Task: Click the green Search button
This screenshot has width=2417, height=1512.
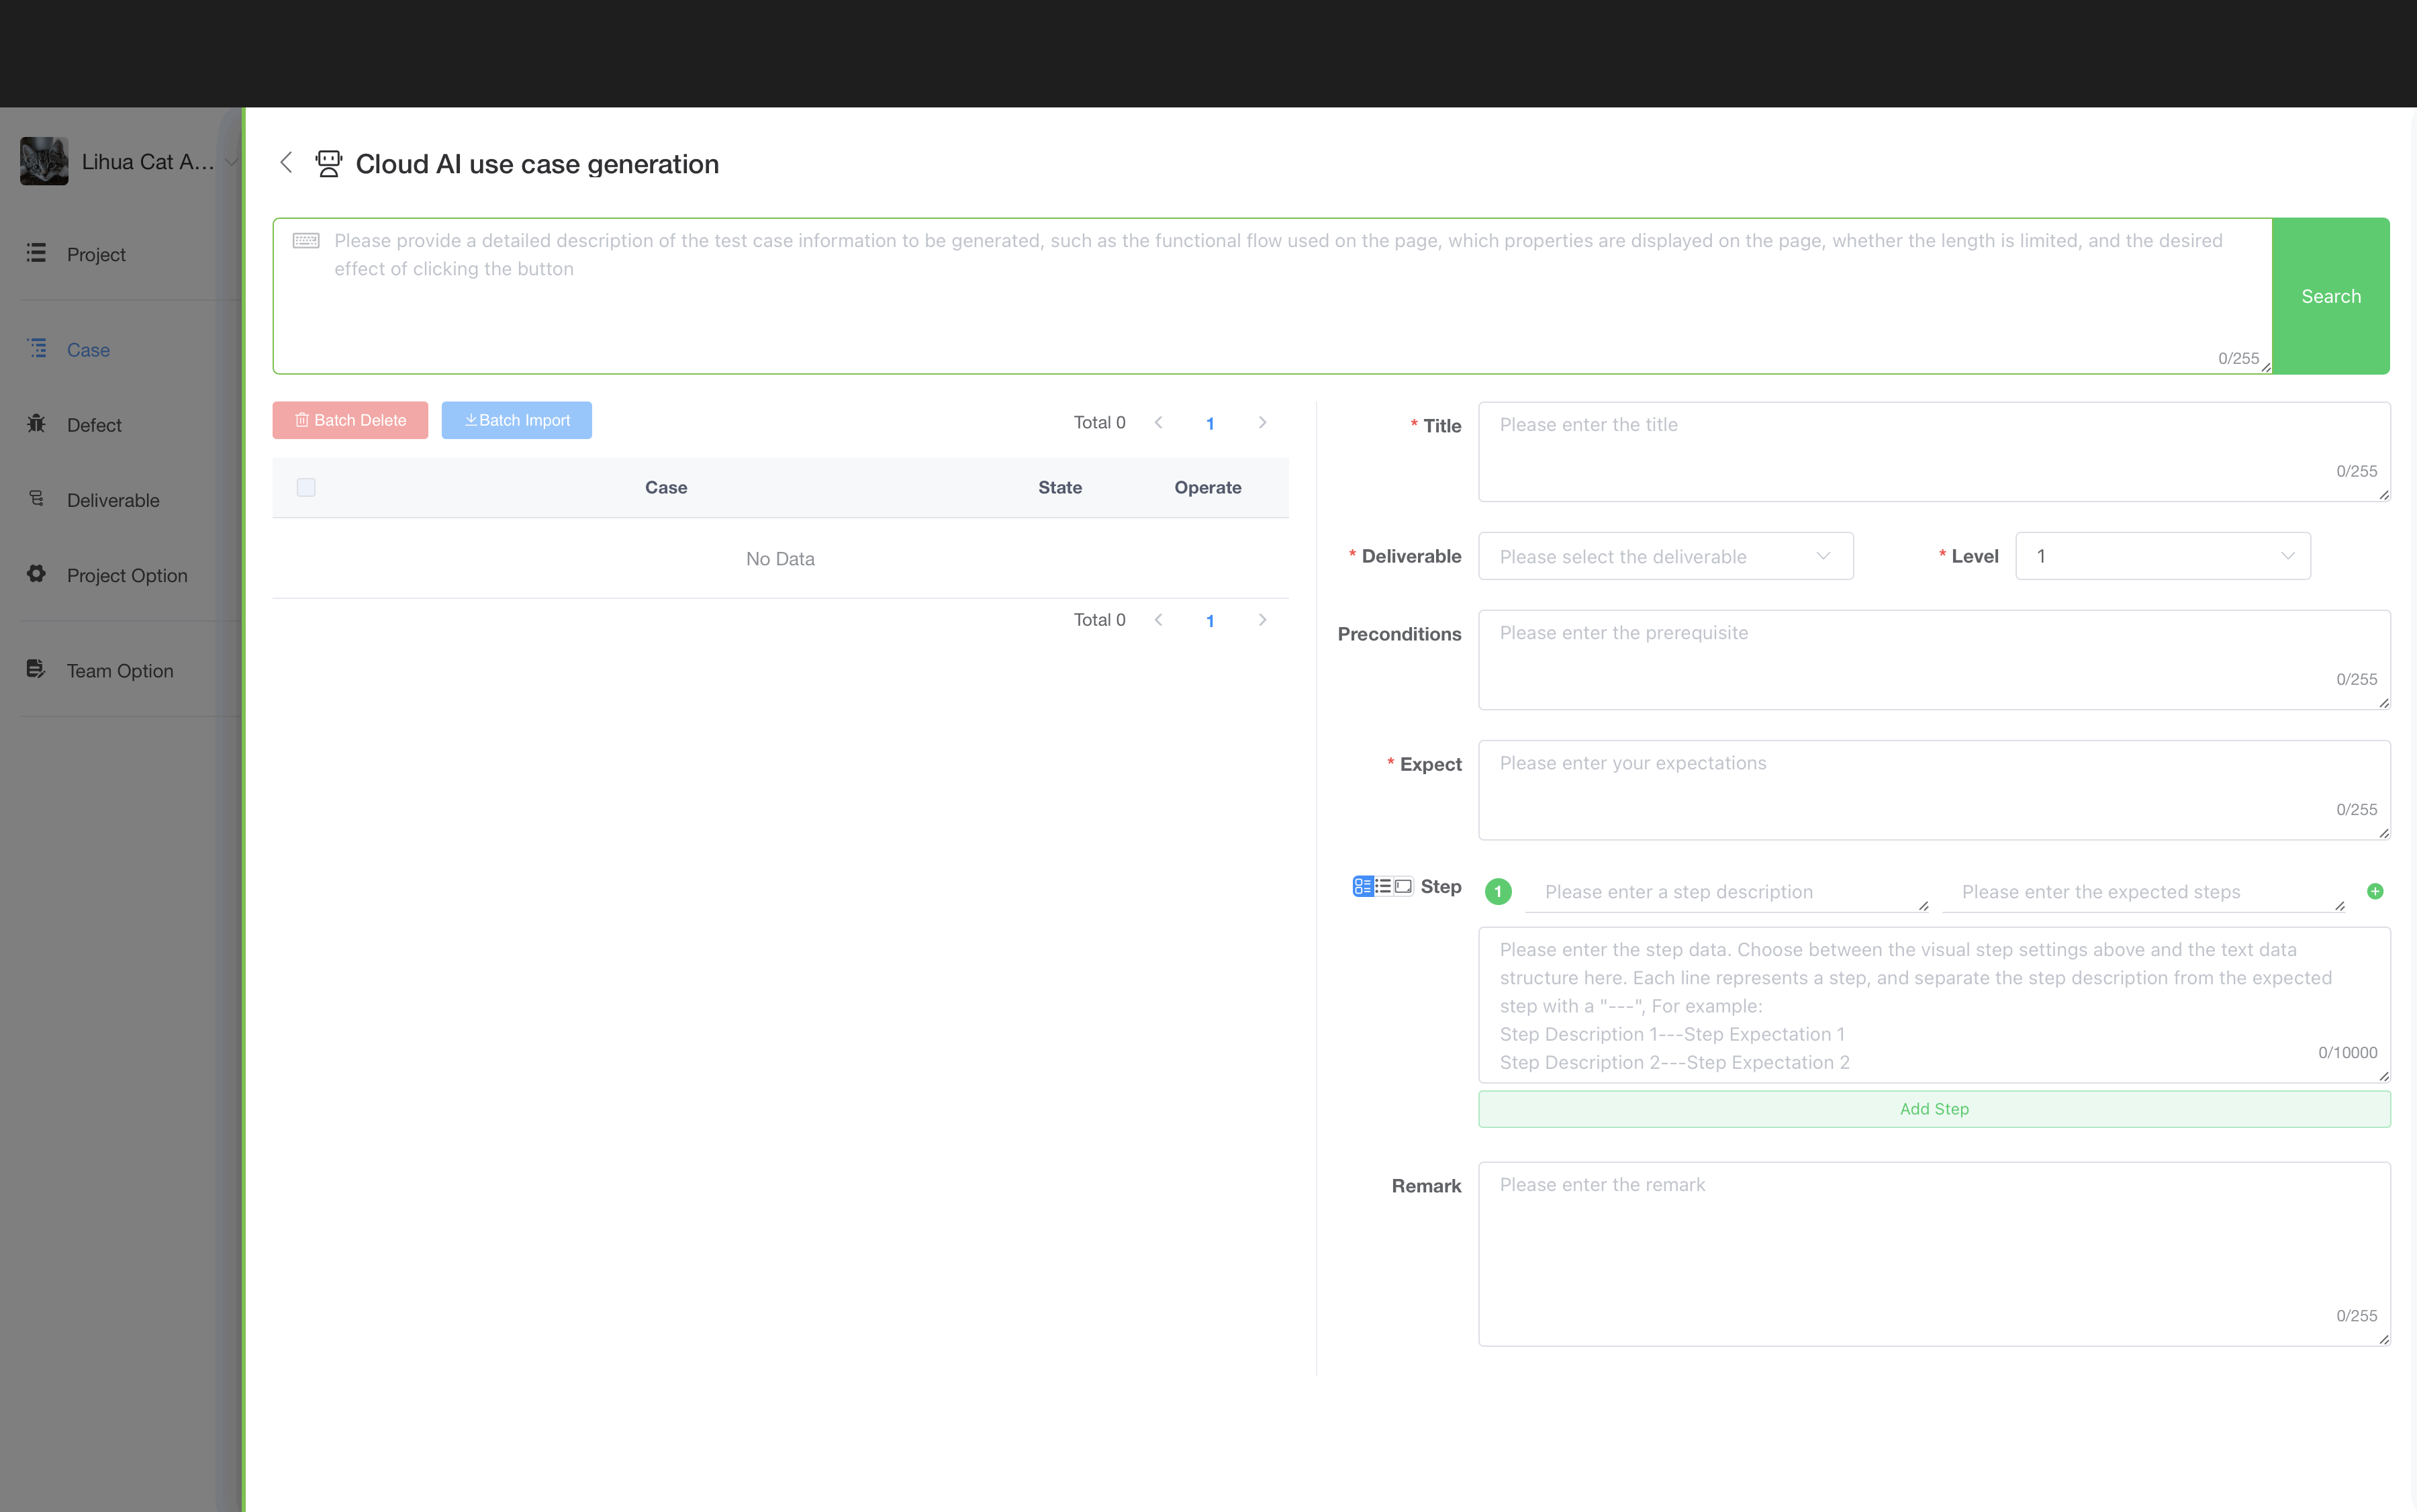Action: (2330, 296)
